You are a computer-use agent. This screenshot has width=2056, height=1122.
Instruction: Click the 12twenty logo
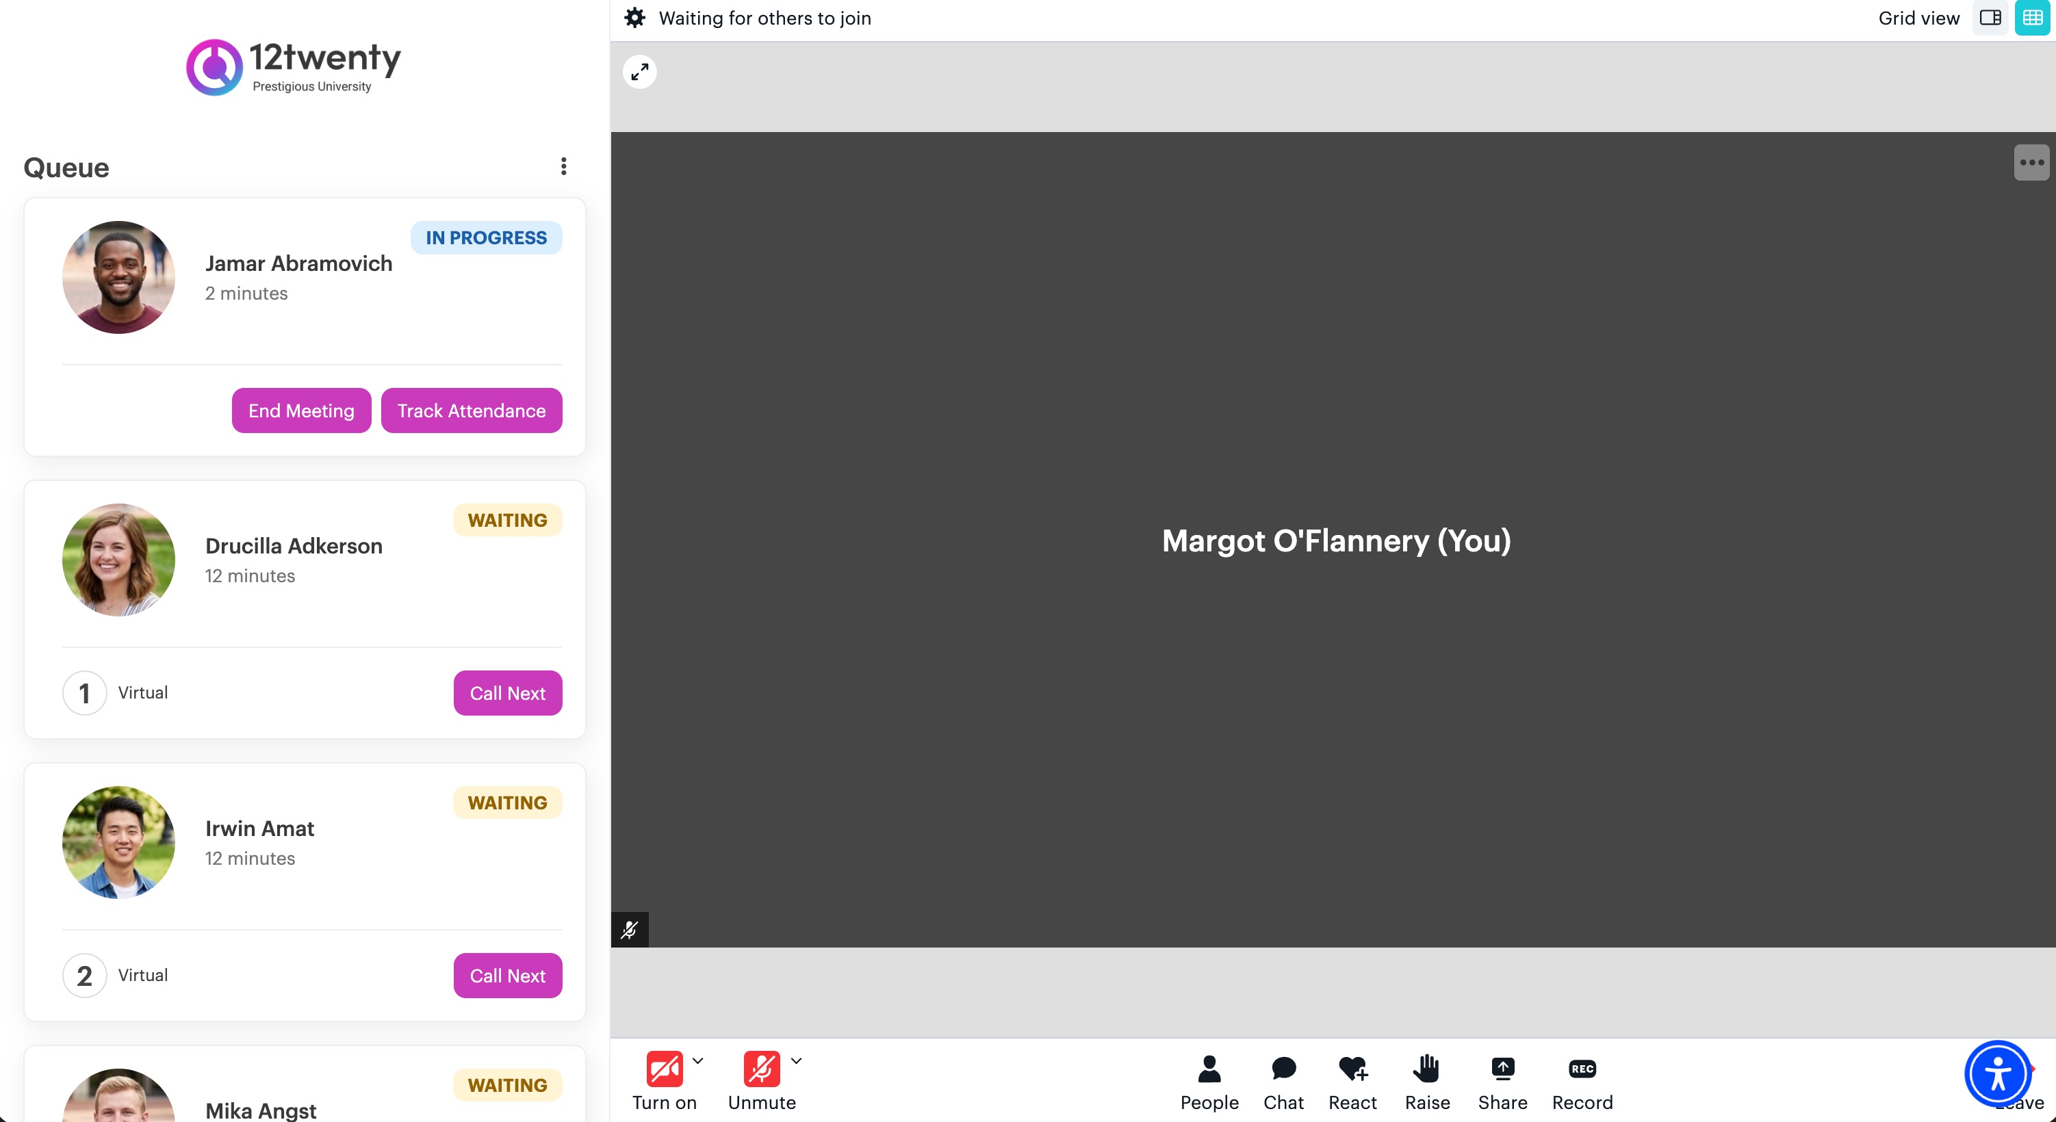pyautogui.click(x=294, y=67)
